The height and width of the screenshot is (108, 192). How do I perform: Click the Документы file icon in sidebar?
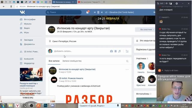(21, 44)
